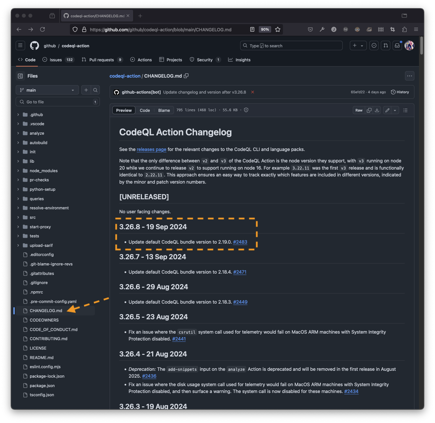Image resolution: width=435 pixels, height=423 pixels.
Task: Edit this file with the pencil icon
Action: pos(387,110)
